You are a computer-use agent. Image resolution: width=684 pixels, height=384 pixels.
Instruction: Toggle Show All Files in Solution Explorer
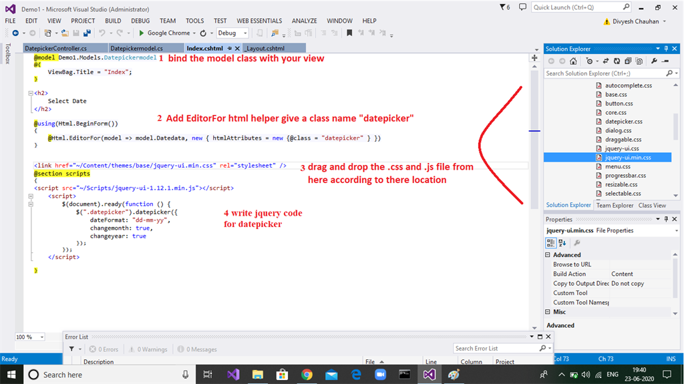pyautogui.click(x=639, y=61)
